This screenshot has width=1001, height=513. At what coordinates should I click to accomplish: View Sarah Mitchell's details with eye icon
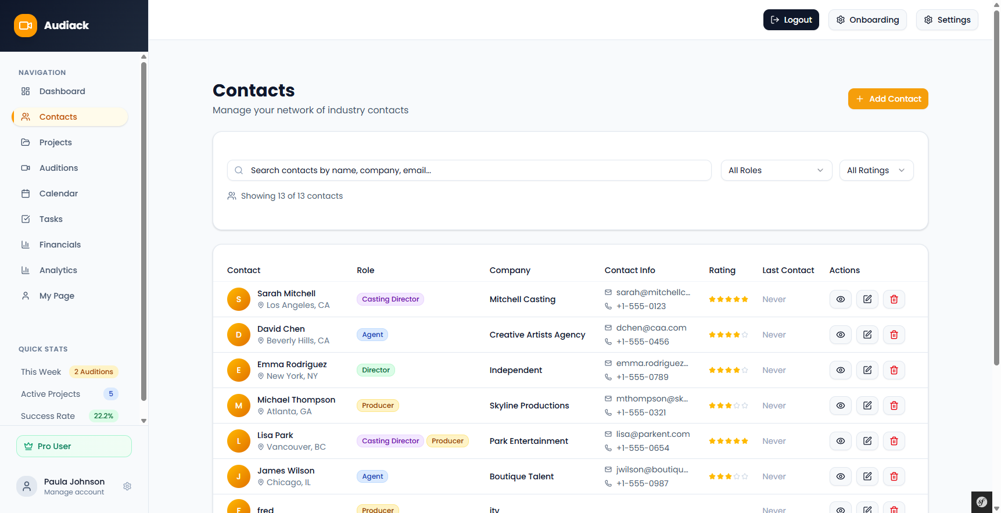coord(840,299)
